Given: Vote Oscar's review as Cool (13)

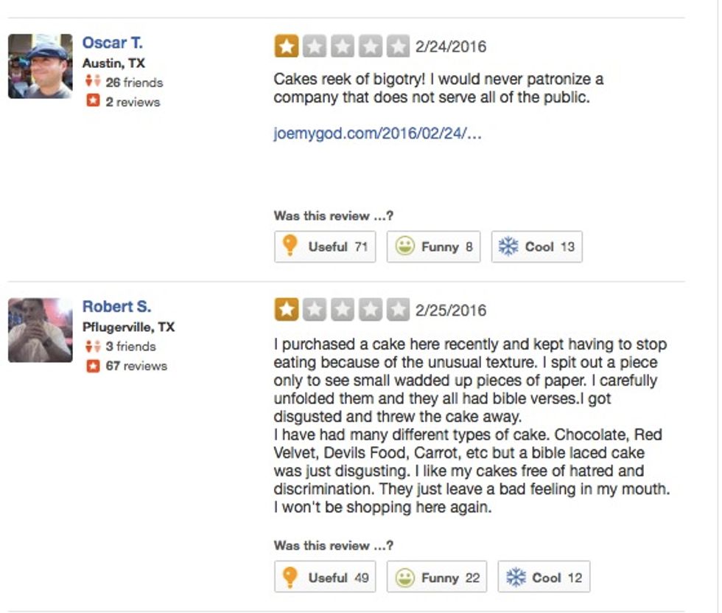Looking at the screenshot, I should pyautogui.click(x=536, y=247).
